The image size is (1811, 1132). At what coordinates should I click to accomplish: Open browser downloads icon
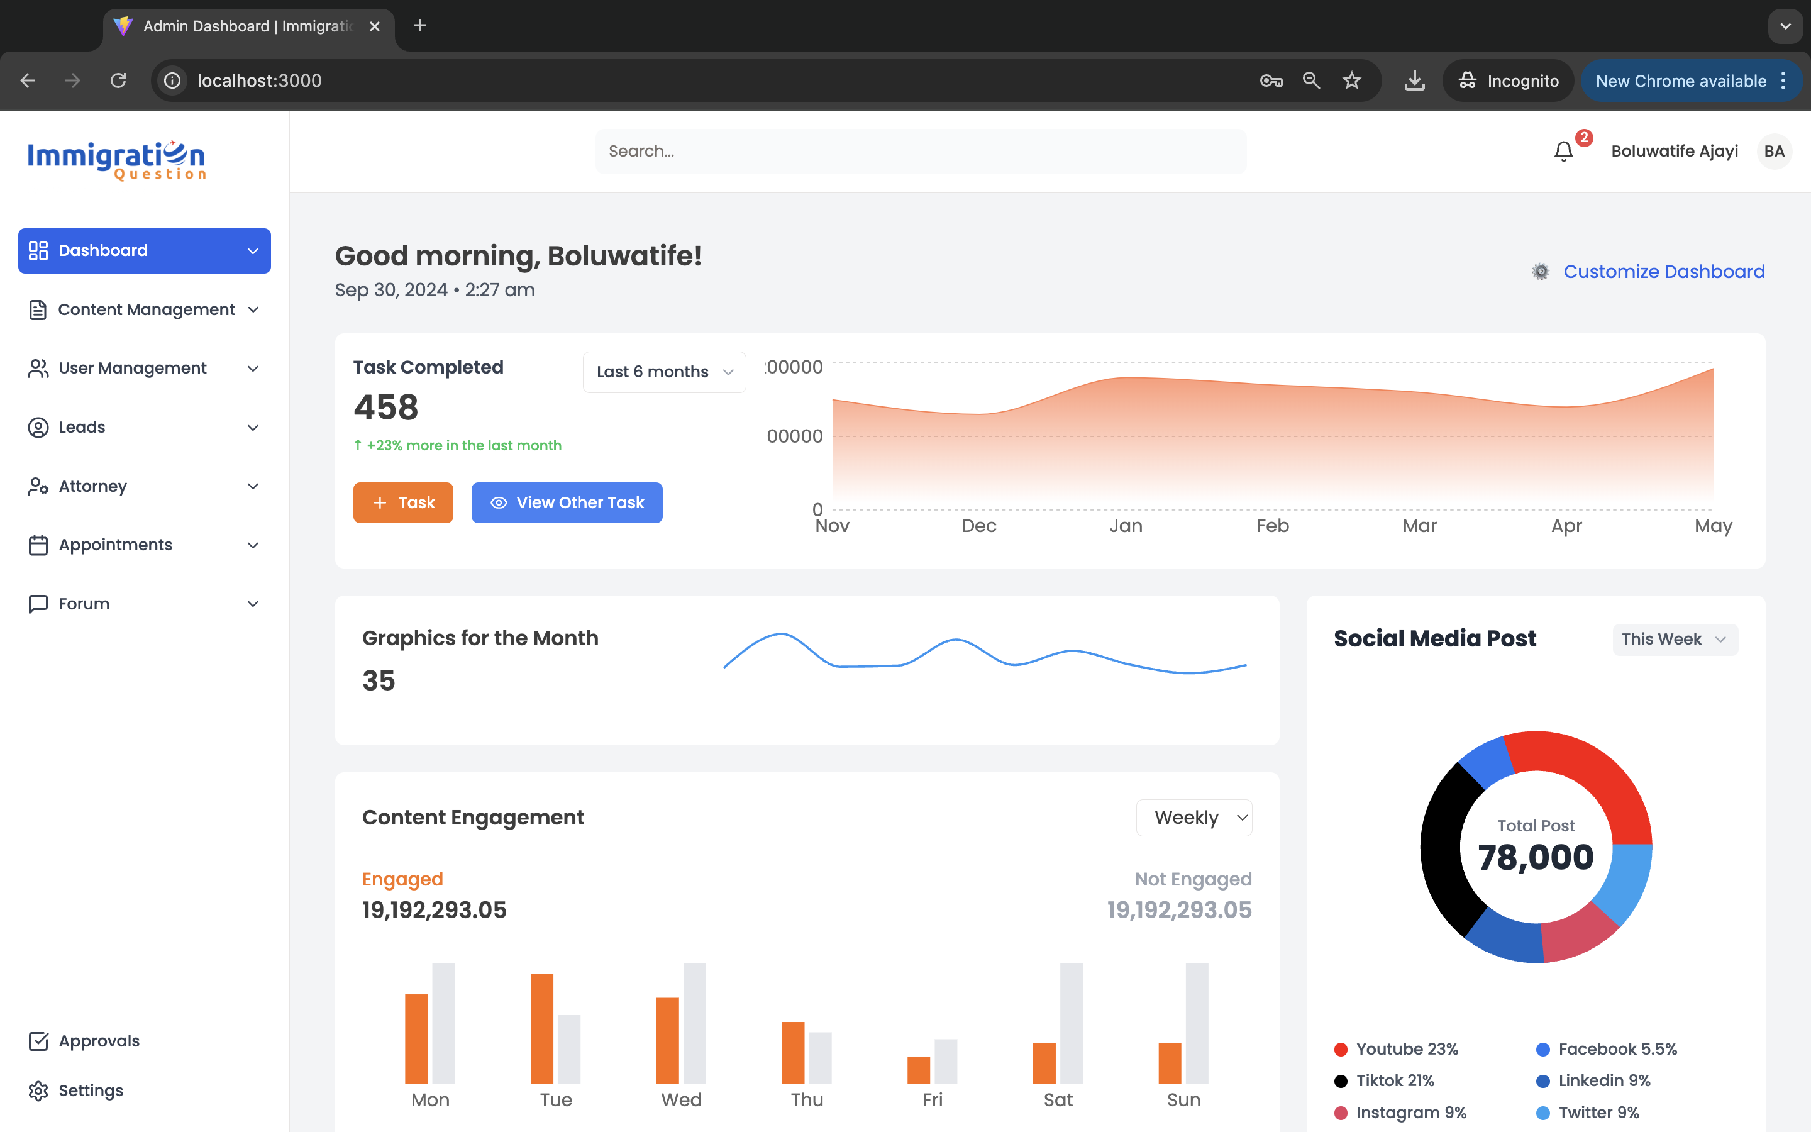pyautogui.click(x=1414, y=81)
